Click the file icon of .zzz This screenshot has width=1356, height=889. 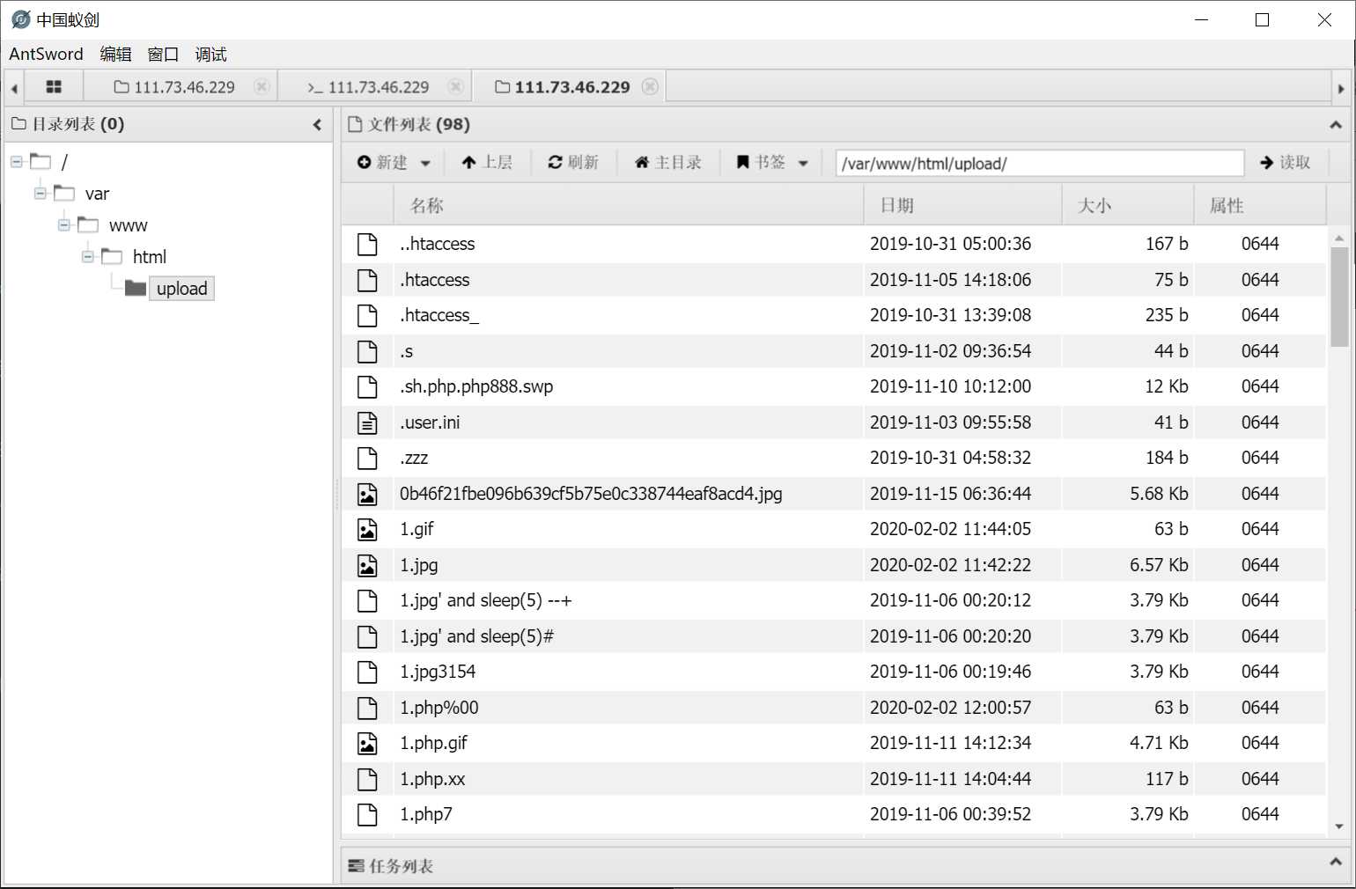(367, 458)
